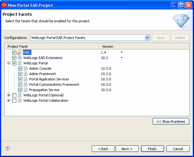Click the Version column header
This screenshot has width=194, height=157.
click(x=112, y=46)
